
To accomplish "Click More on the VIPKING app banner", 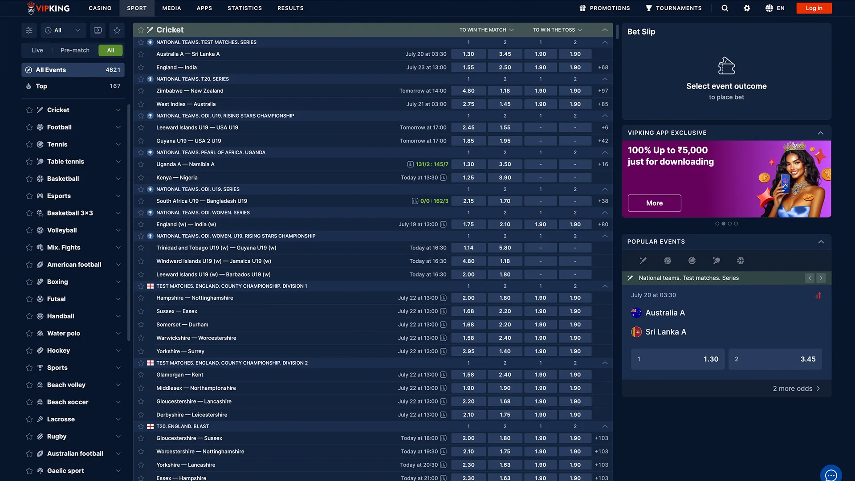I will tap(654, 203).
